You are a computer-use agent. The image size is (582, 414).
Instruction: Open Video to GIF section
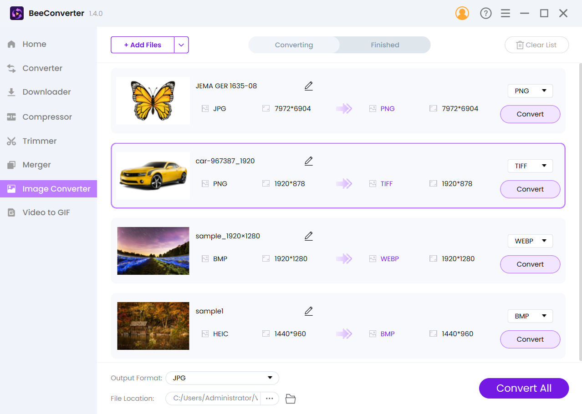(x=48, y=212)
